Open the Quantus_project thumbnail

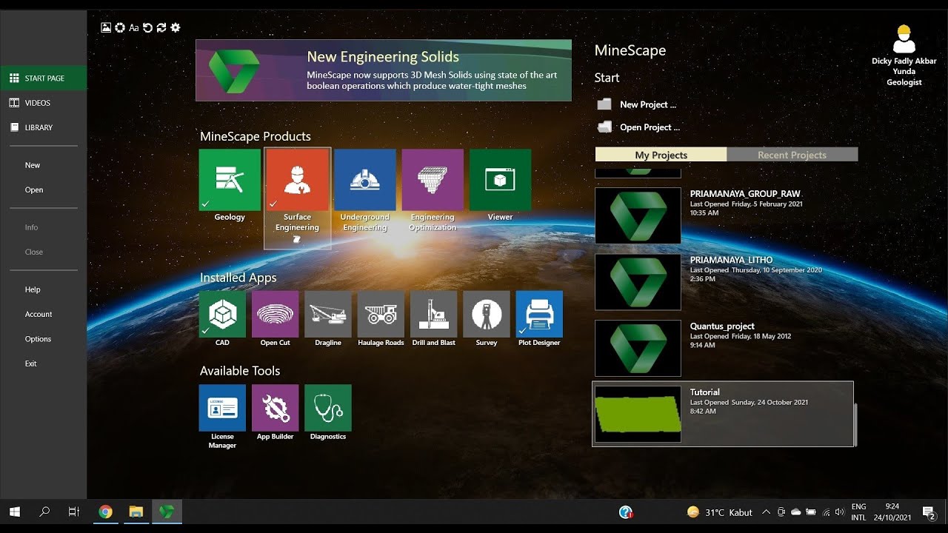[x=638, y=348]
